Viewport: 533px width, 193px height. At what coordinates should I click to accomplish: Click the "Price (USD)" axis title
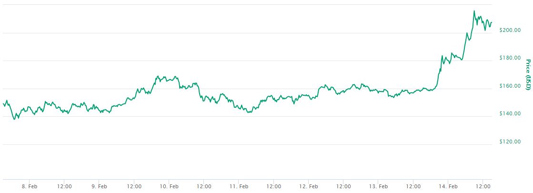528,75
